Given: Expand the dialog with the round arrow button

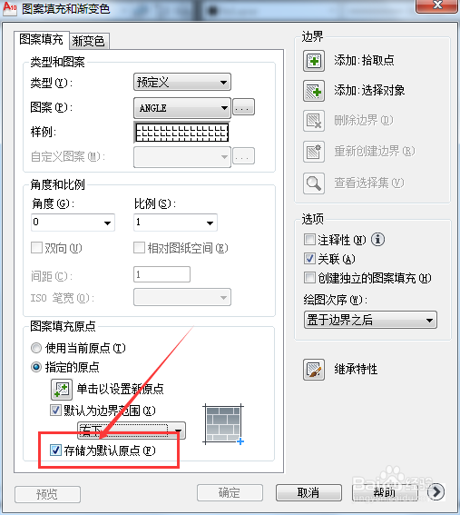Looking at the screenshot, I should pos(436,492).
